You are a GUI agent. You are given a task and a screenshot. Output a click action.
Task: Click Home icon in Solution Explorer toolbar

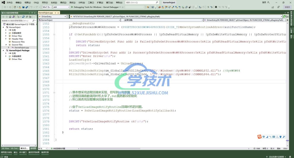pyautogui.click(x=10, y=17)
